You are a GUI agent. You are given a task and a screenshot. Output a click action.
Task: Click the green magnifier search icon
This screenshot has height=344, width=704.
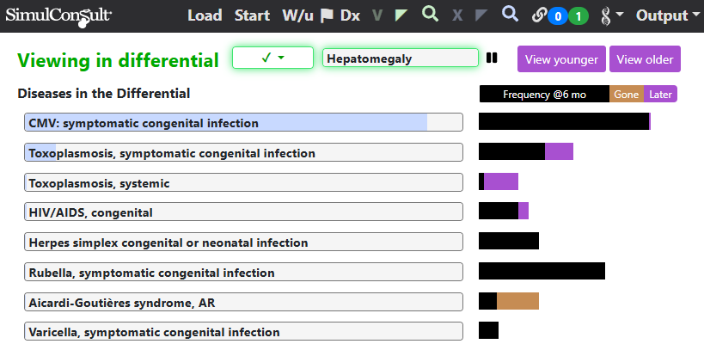click(430, 15)
